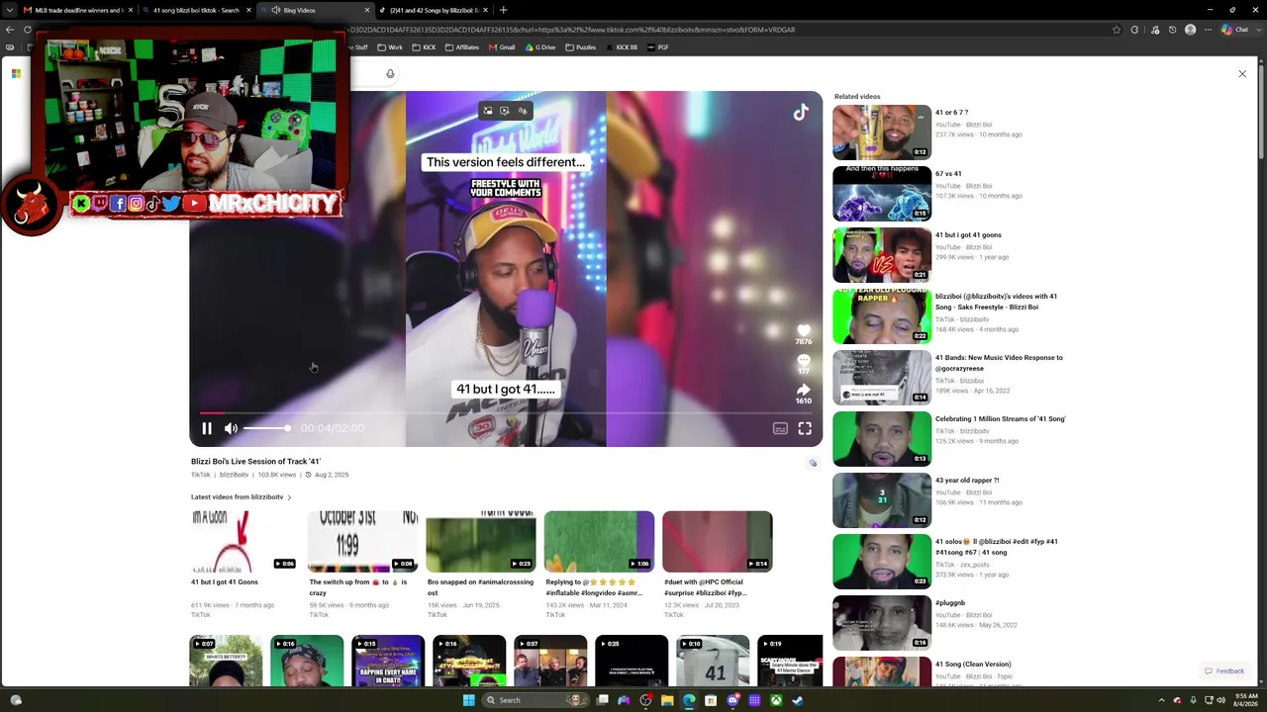Click the microphone voice search icon
The height and width of the screenshot is (712, 1267).
click(390, 74)
